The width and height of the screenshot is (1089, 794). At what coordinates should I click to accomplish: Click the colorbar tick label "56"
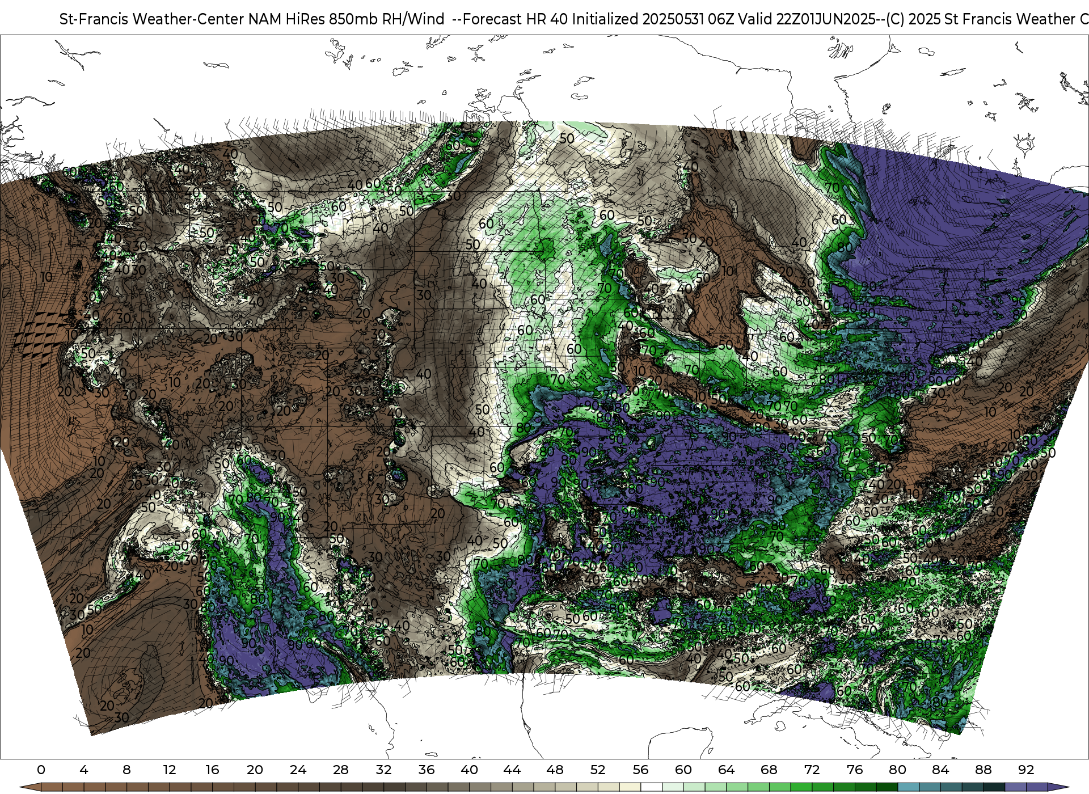(640, 770)
